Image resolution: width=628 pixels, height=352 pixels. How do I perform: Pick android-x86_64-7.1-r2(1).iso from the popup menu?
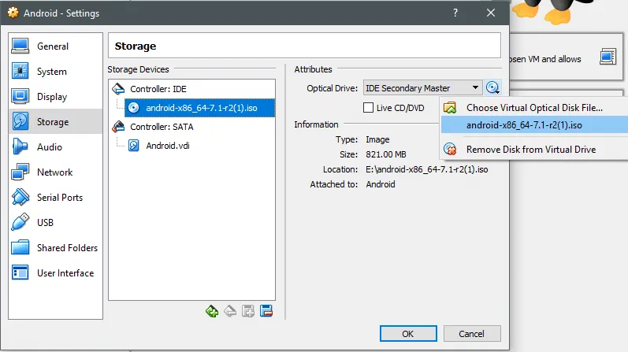524,124
